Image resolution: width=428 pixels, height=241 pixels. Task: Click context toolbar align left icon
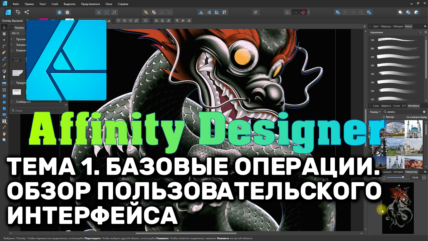156,20
